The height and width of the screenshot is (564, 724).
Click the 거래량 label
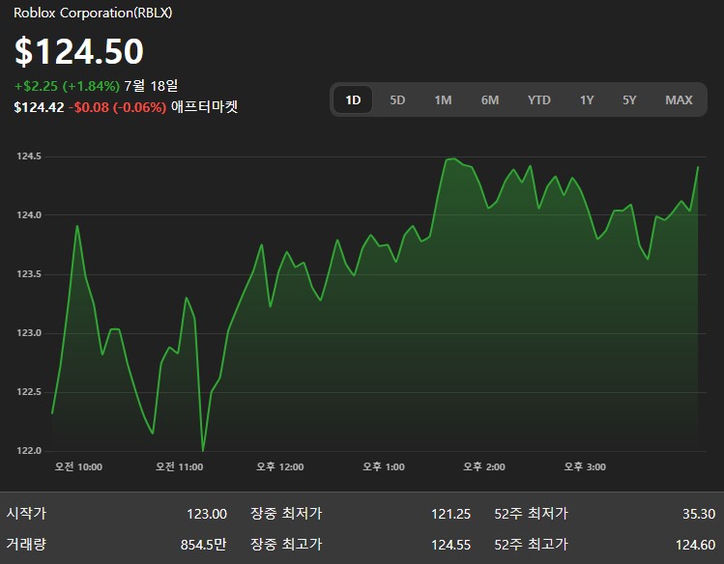pos(26,544)
